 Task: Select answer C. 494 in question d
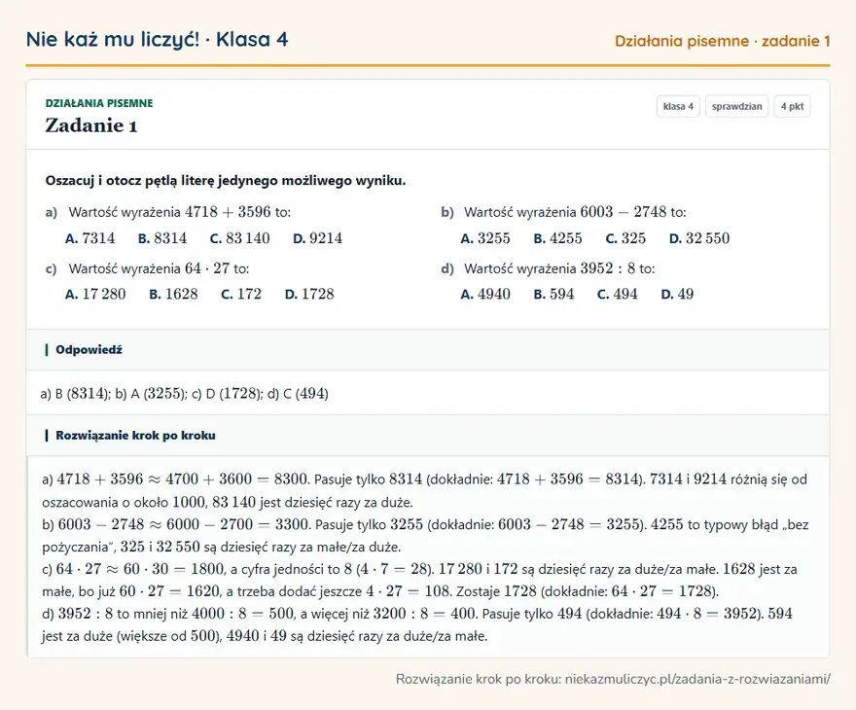pos(618,294)
